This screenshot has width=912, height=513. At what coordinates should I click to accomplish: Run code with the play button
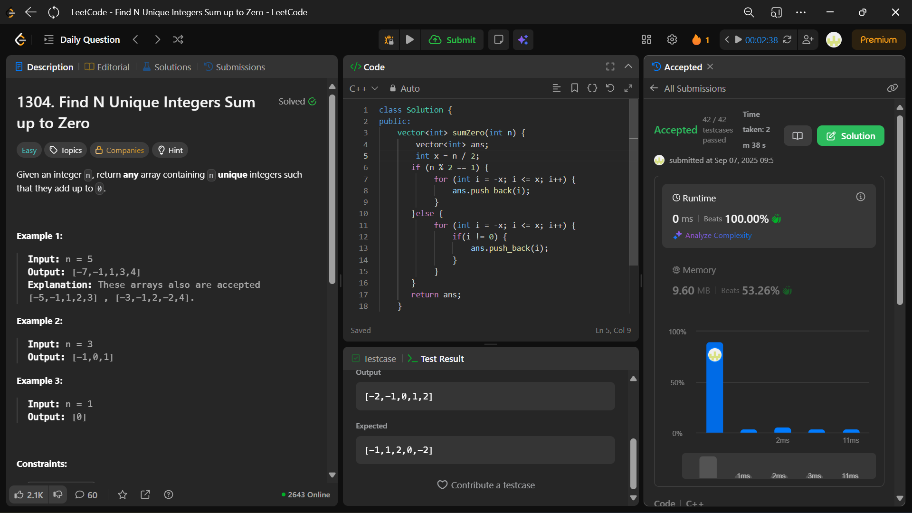(x=409, y=40)
